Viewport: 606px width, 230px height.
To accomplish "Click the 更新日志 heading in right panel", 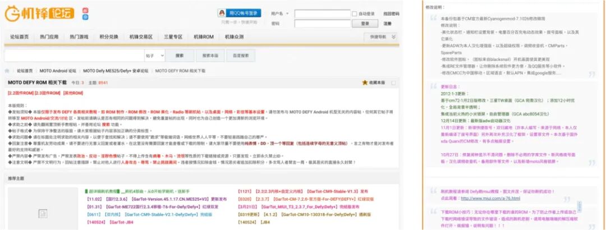I will 451,86.
